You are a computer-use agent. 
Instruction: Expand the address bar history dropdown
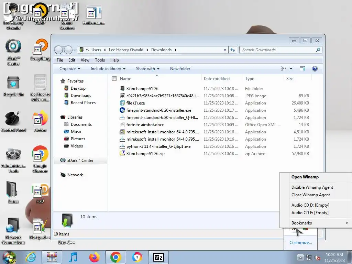click(225, 50)
